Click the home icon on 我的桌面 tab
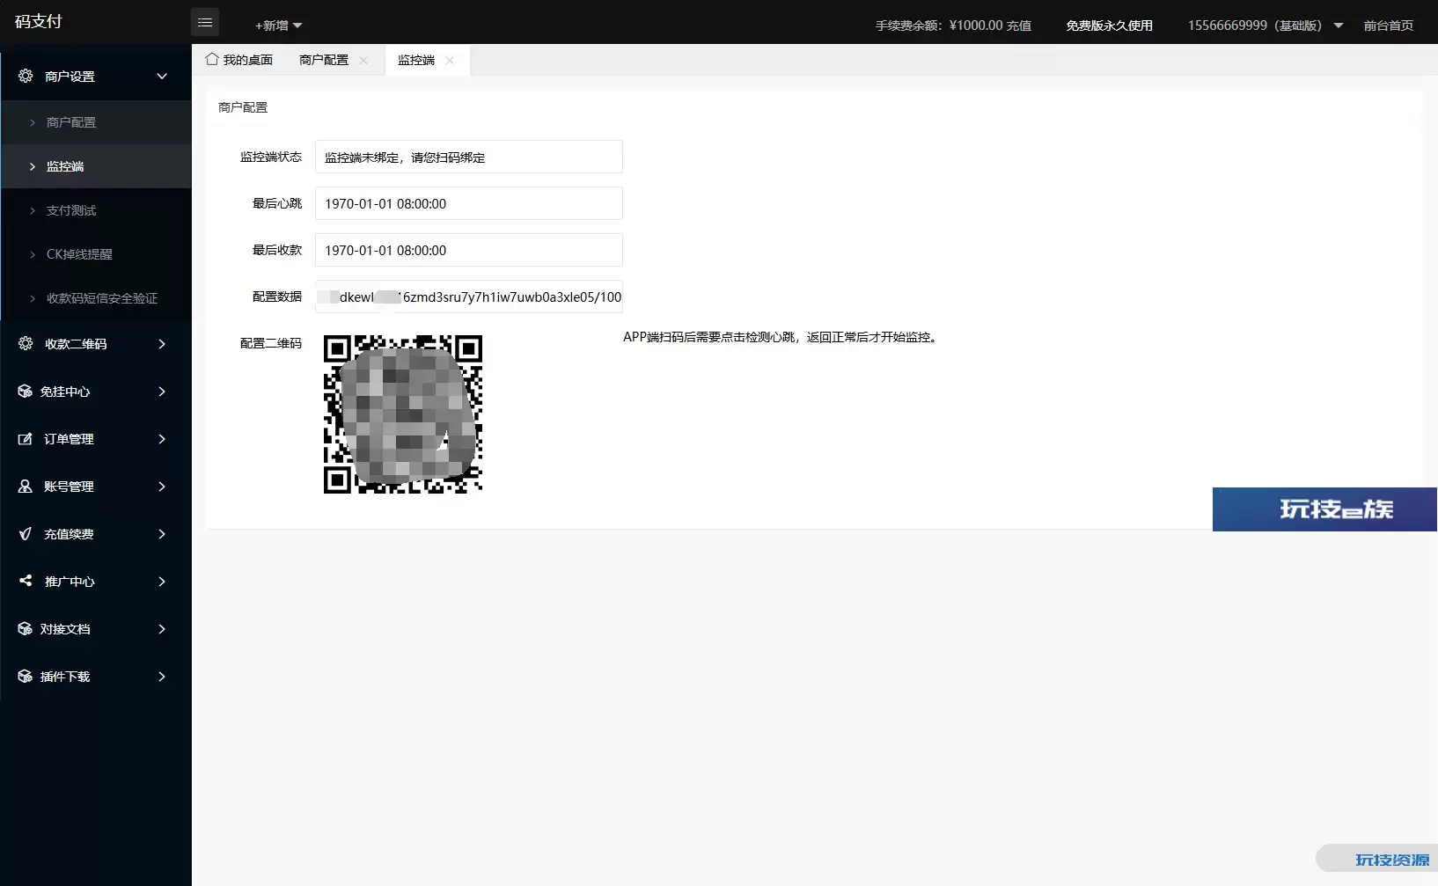The image size is (1438, 886). click(212, 59)
